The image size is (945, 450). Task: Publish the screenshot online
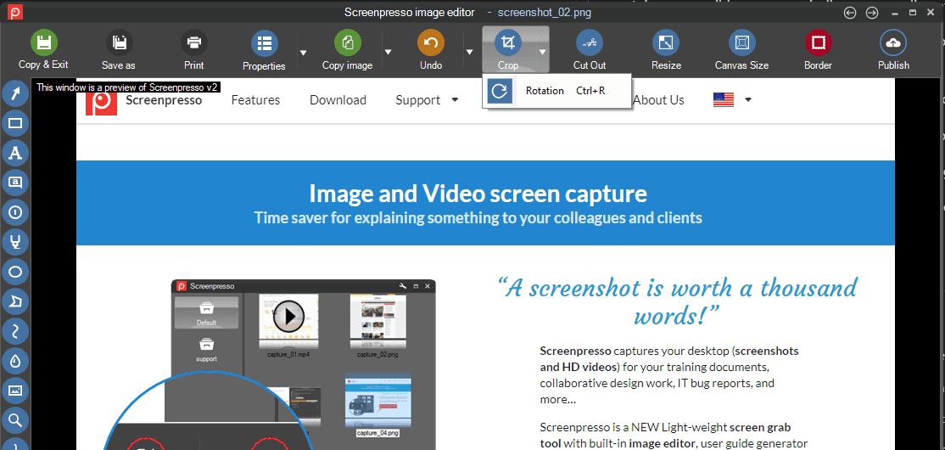click(893, 50)
